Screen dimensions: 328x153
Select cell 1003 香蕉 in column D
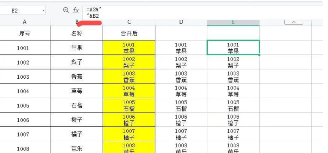click(181, 77)
